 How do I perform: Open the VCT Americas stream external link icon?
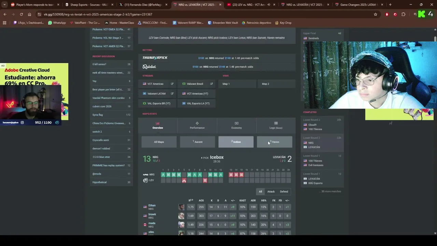172,84
